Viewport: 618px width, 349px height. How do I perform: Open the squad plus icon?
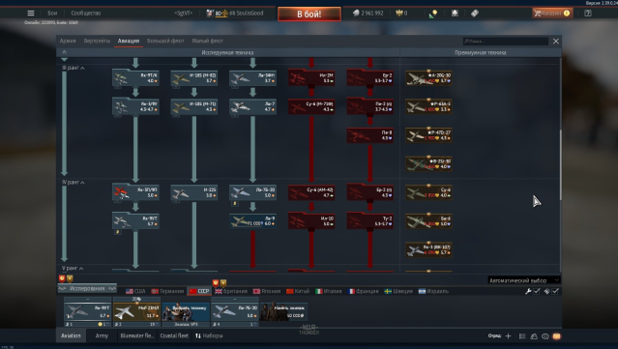pos(508,336)
